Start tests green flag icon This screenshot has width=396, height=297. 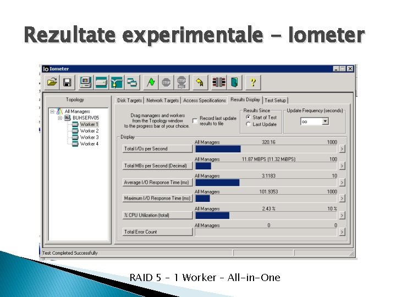(151, 82)
